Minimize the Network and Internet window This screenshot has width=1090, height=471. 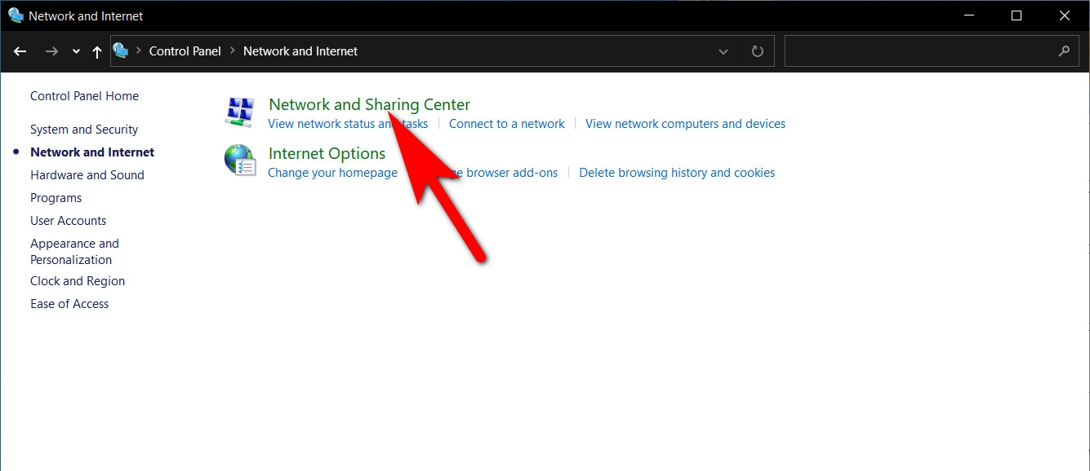click(968, 15)
